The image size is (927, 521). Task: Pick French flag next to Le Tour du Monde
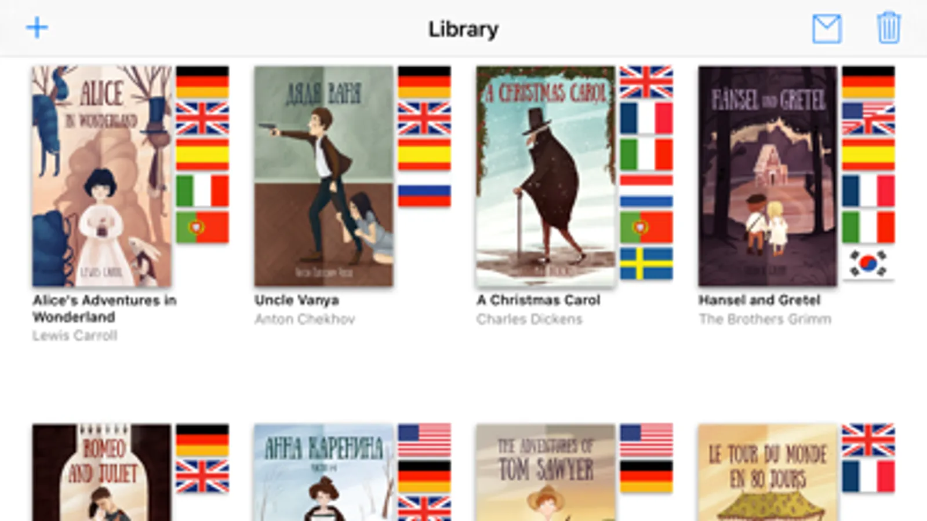point(868,476)
